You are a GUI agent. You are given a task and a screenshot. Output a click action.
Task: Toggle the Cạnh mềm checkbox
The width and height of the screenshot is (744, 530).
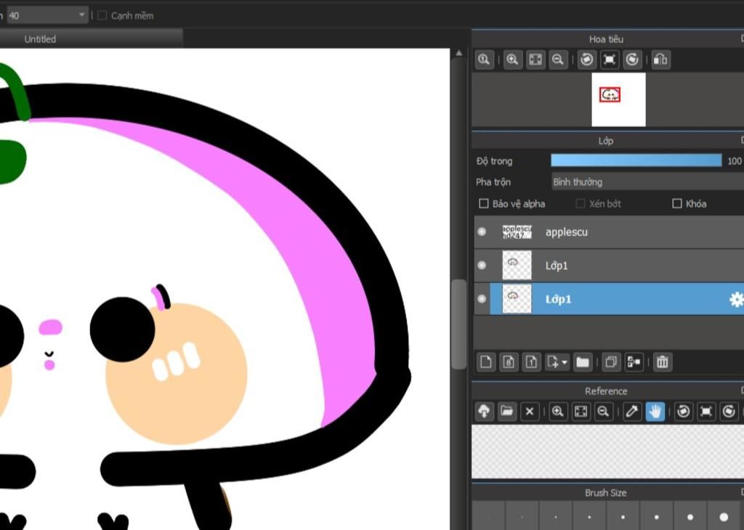point(102,16)
